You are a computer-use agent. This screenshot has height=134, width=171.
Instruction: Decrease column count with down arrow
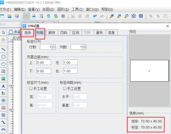pos(84,49)
